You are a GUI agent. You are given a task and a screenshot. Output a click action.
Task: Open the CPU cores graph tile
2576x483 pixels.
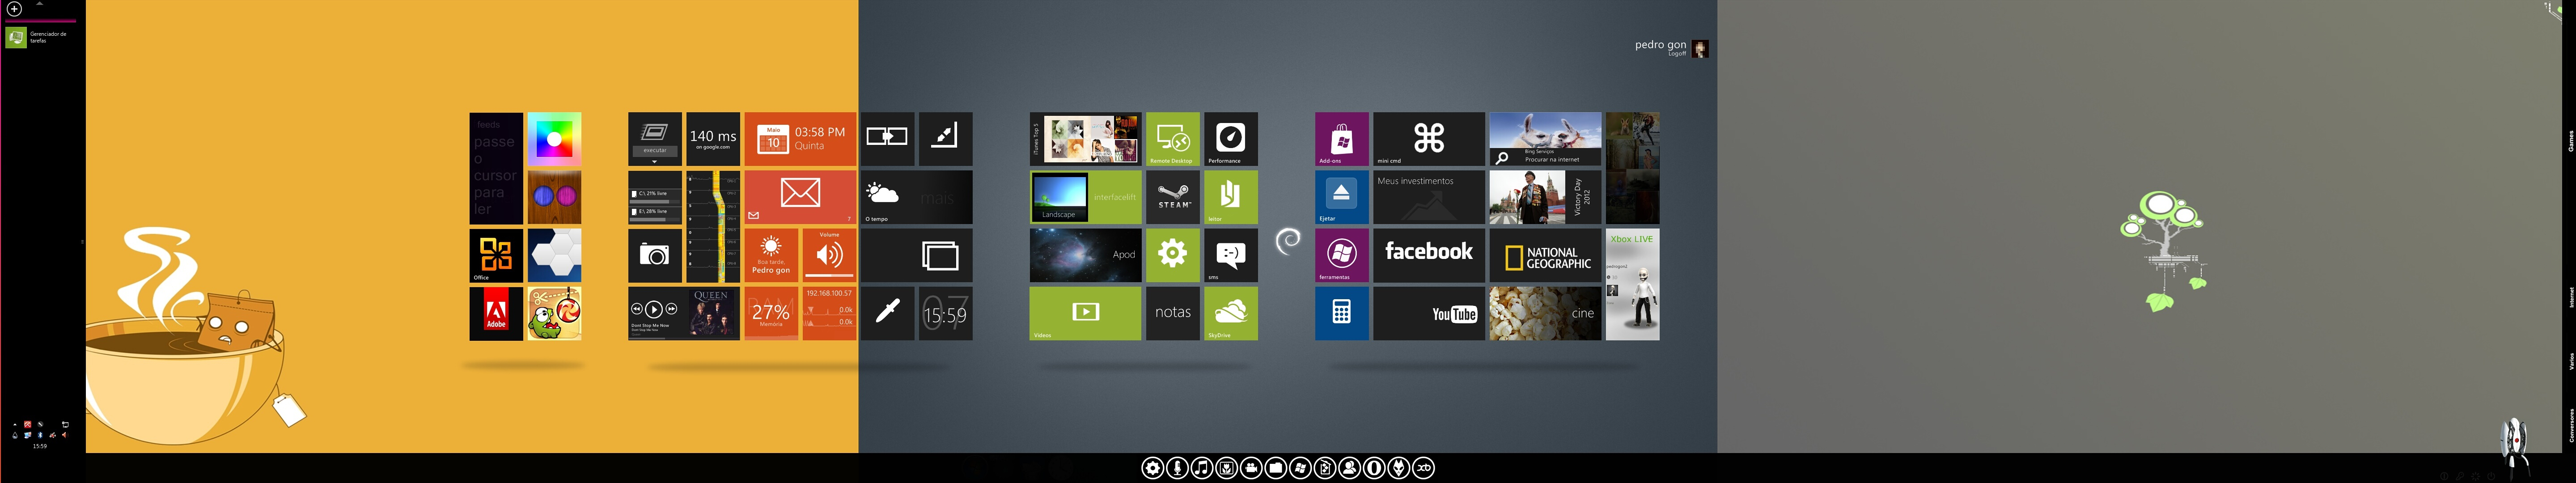tap(713, 226)
